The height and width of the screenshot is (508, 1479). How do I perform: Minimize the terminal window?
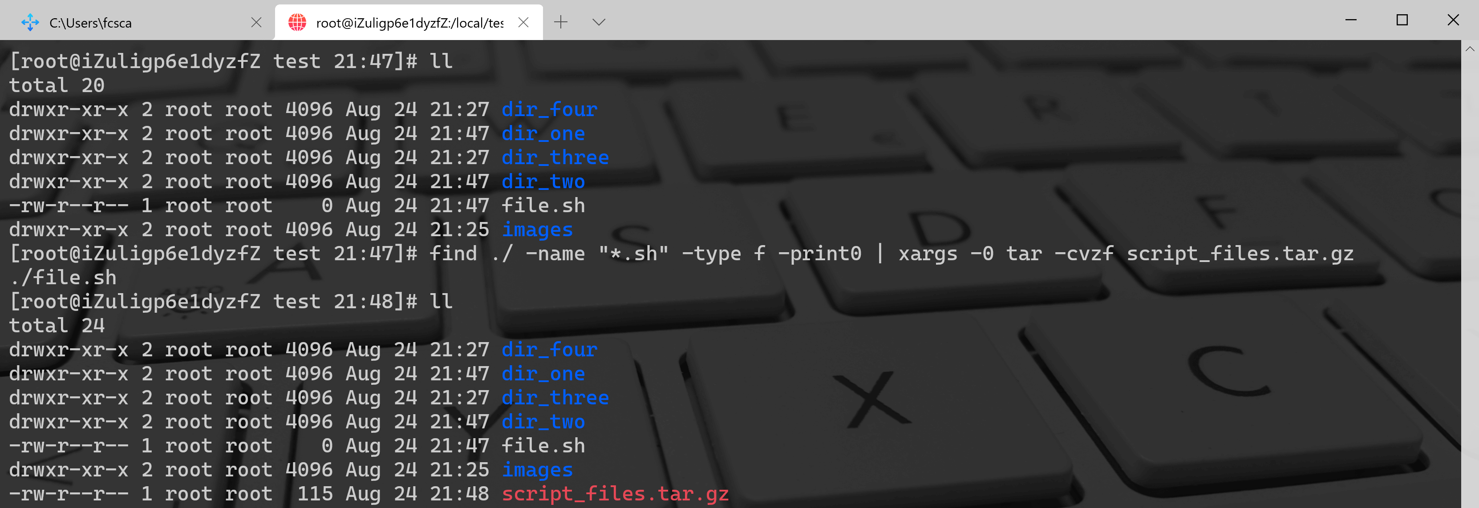coord(1350,20)
